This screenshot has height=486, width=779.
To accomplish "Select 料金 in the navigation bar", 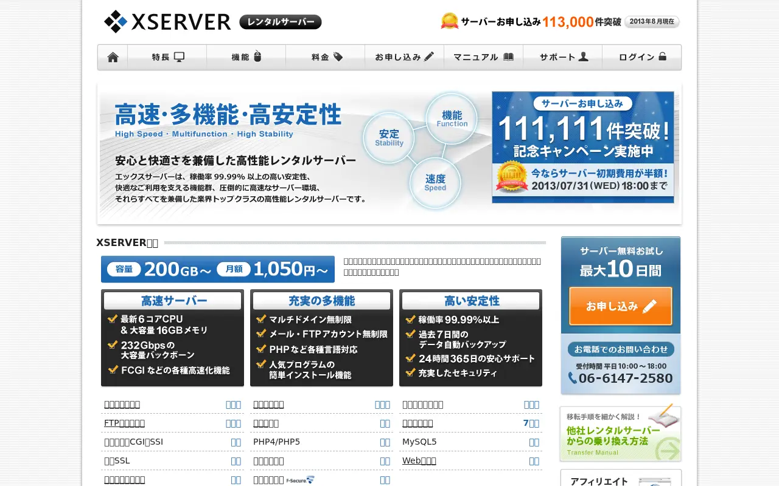I will 326,57.
